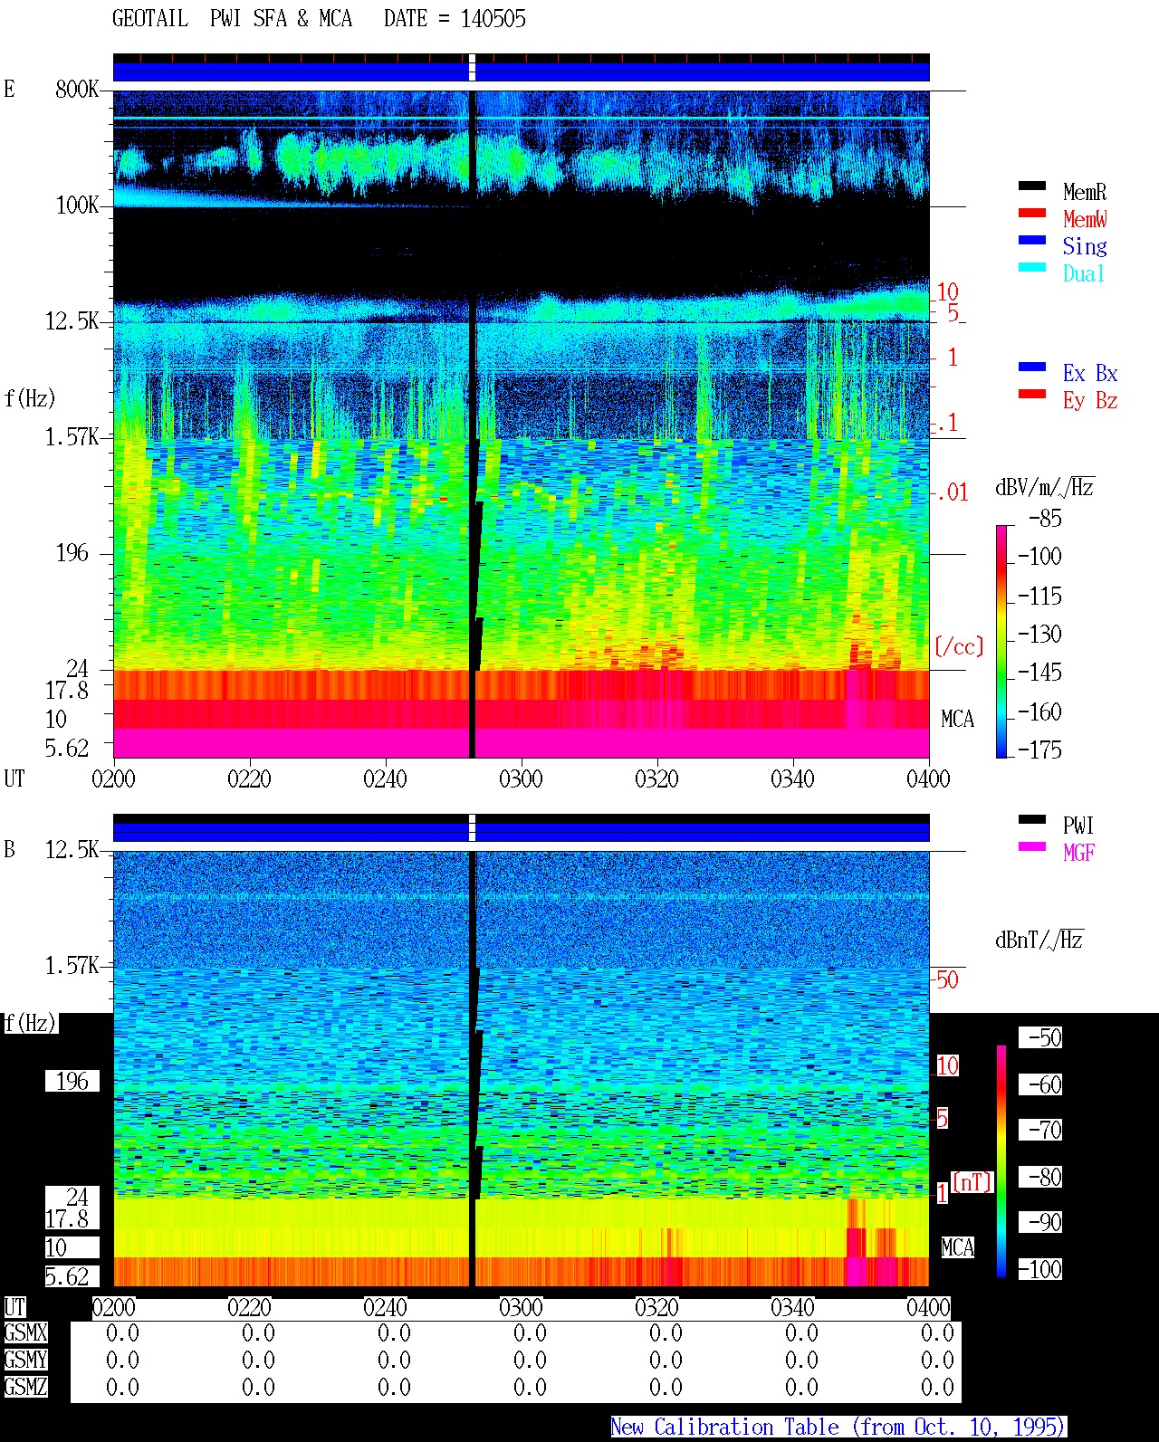Click the black MemR legend swatch
The image size is (1159, 1442).
click(x=1031, y=186)
